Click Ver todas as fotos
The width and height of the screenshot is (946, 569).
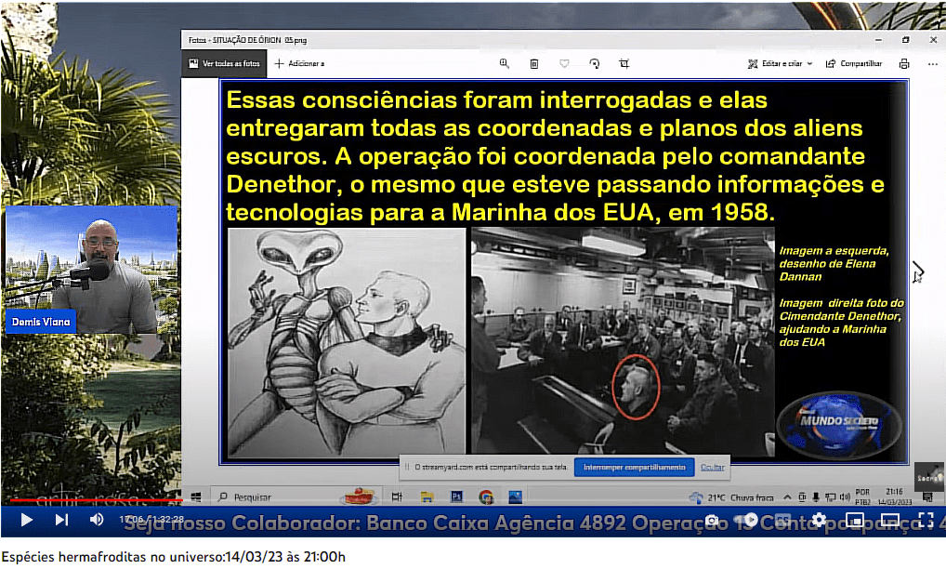click(225, 63)
